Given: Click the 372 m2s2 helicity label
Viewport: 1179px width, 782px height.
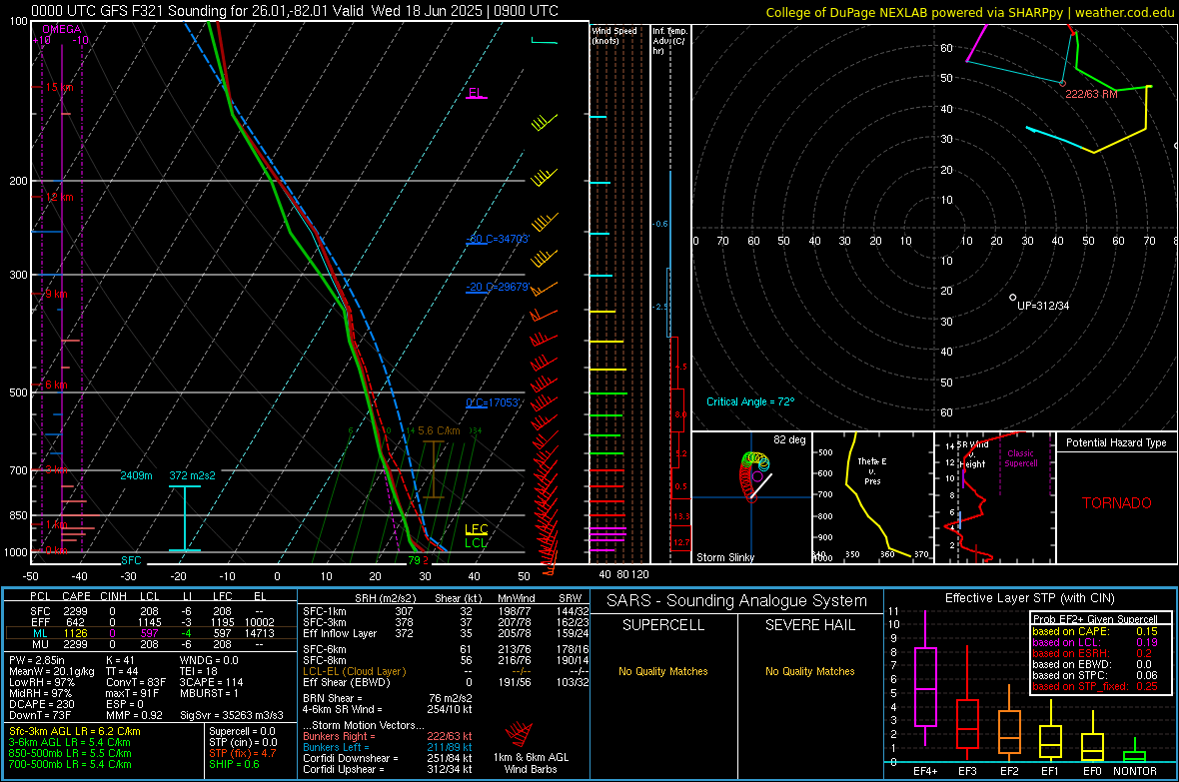Looking at the screenshot, I should click(193, 476).
